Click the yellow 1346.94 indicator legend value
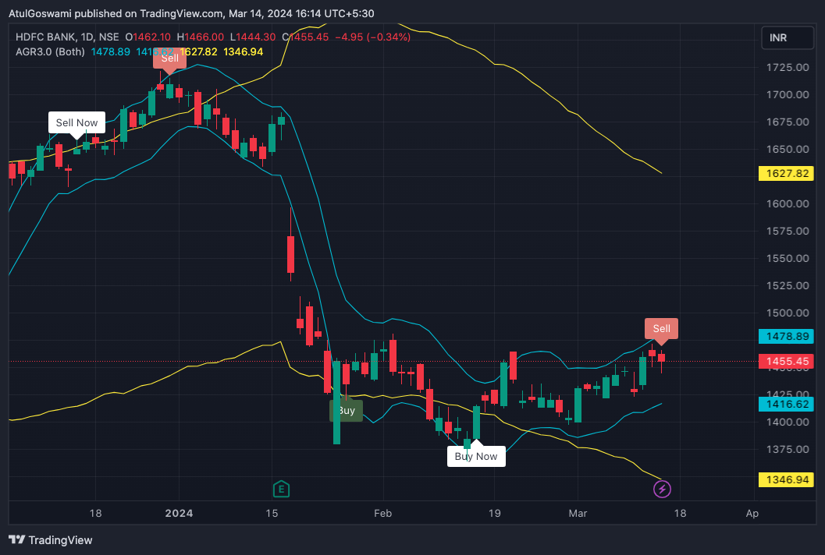825x555 pixels. click(243, 51)
